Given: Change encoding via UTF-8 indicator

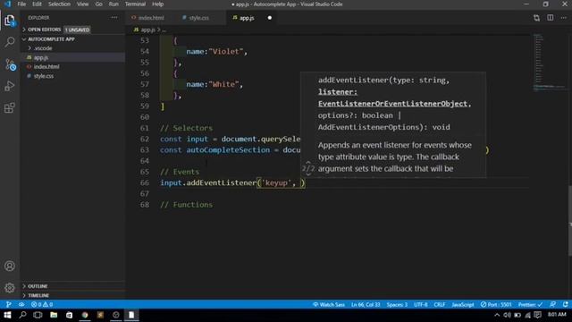Looking at the screenshot, I should point(421,304).
